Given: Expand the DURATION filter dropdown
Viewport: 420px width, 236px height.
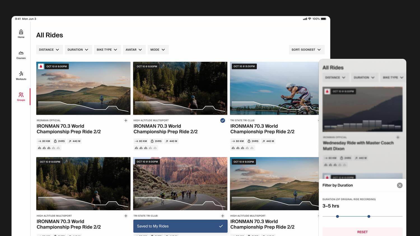Looking at the screenshot, I should pyautogui.click(x=78, y=50).
